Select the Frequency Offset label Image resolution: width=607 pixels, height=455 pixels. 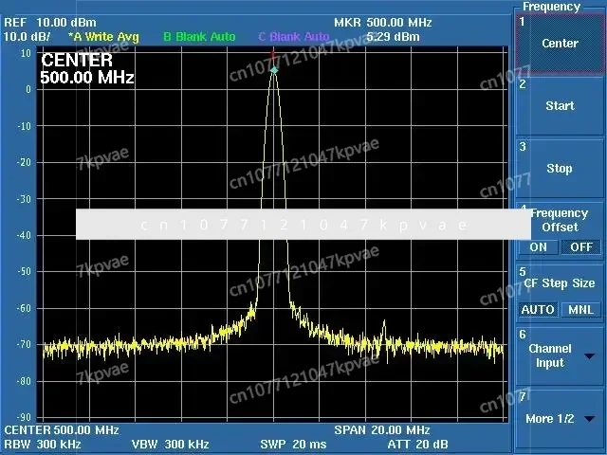[560, 220]
